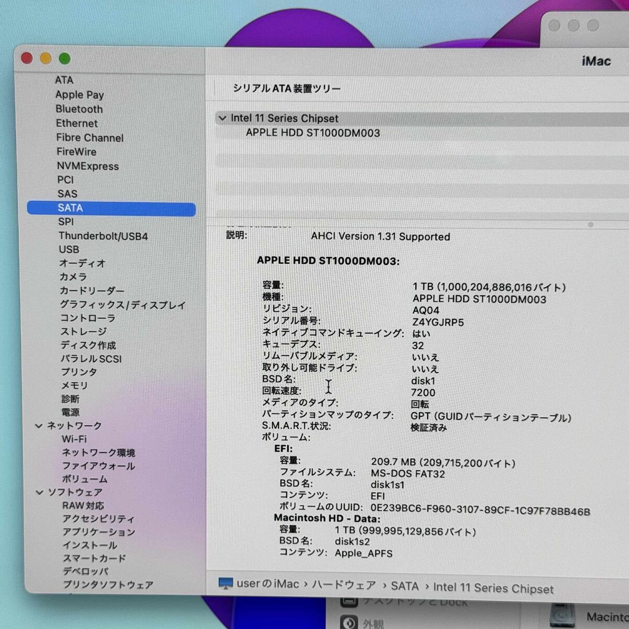Select ストレージ in the sidebar
Viewport: 629px width, 629px height.
point(83,332)
